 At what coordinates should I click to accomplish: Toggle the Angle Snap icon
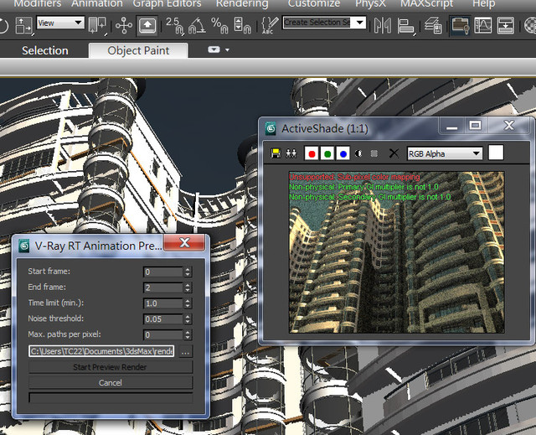[198, 26]
